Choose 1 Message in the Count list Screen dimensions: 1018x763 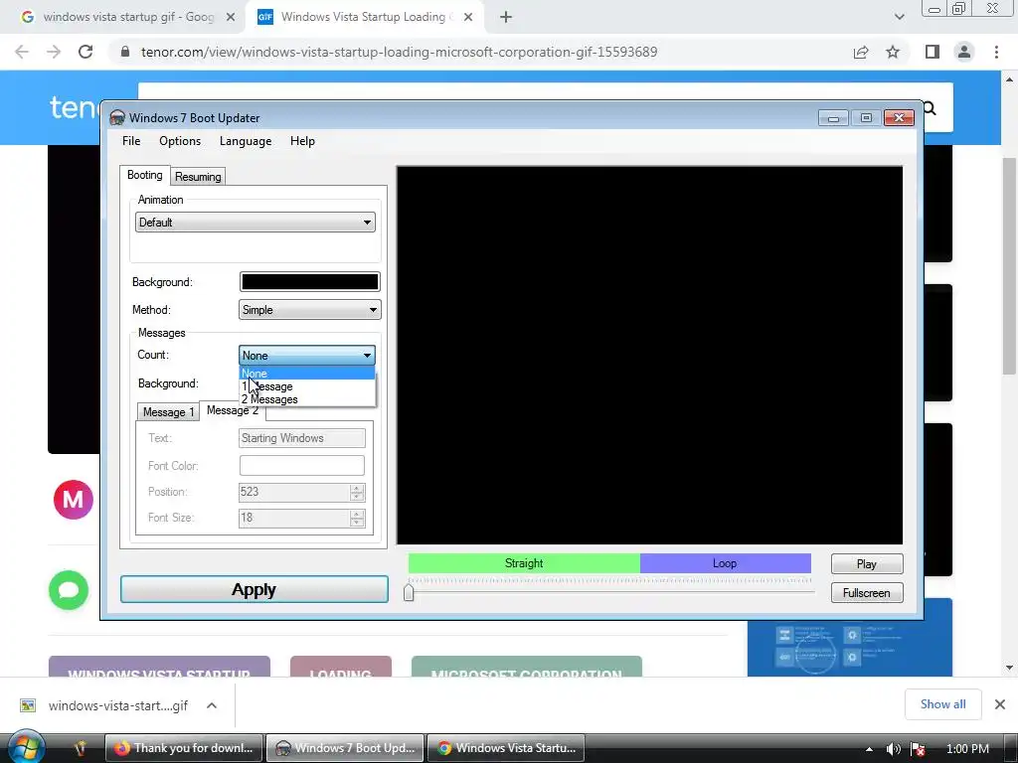coord(306,386)
